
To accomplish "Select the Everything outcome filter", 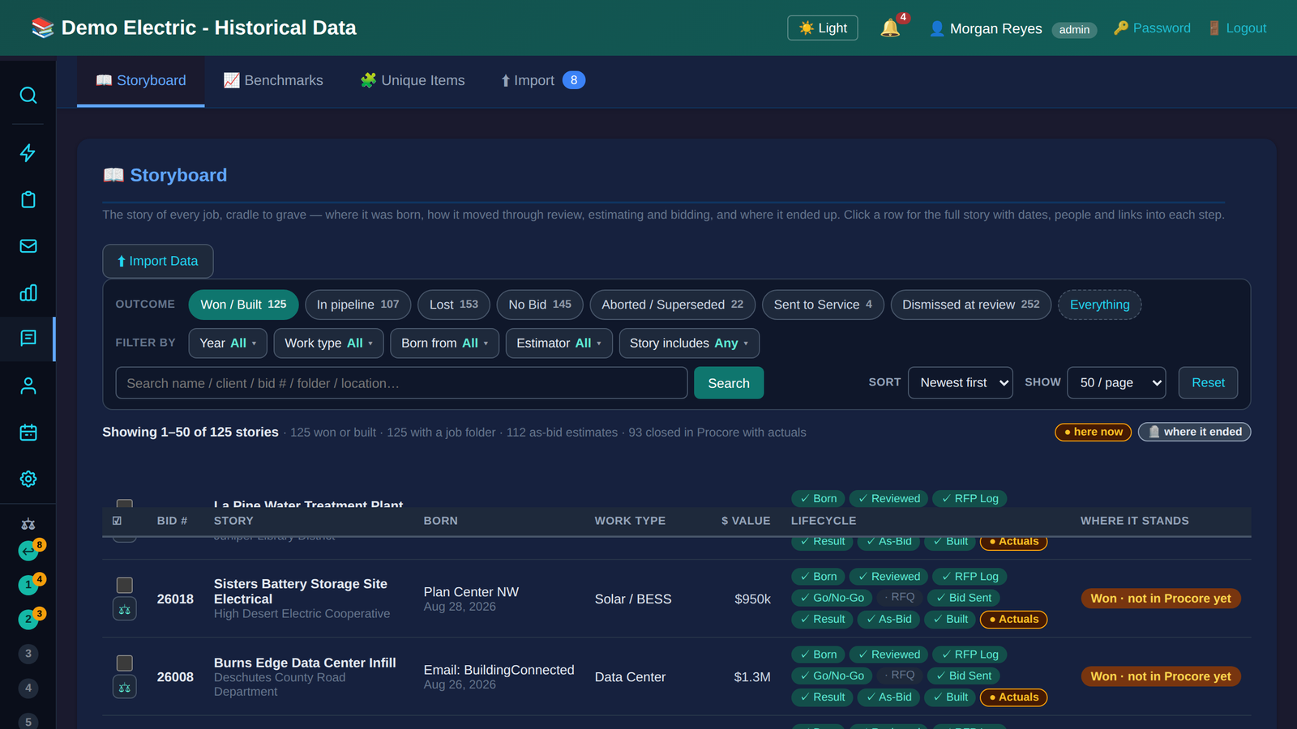I will pyautogui.click(x=1099, y=305).
